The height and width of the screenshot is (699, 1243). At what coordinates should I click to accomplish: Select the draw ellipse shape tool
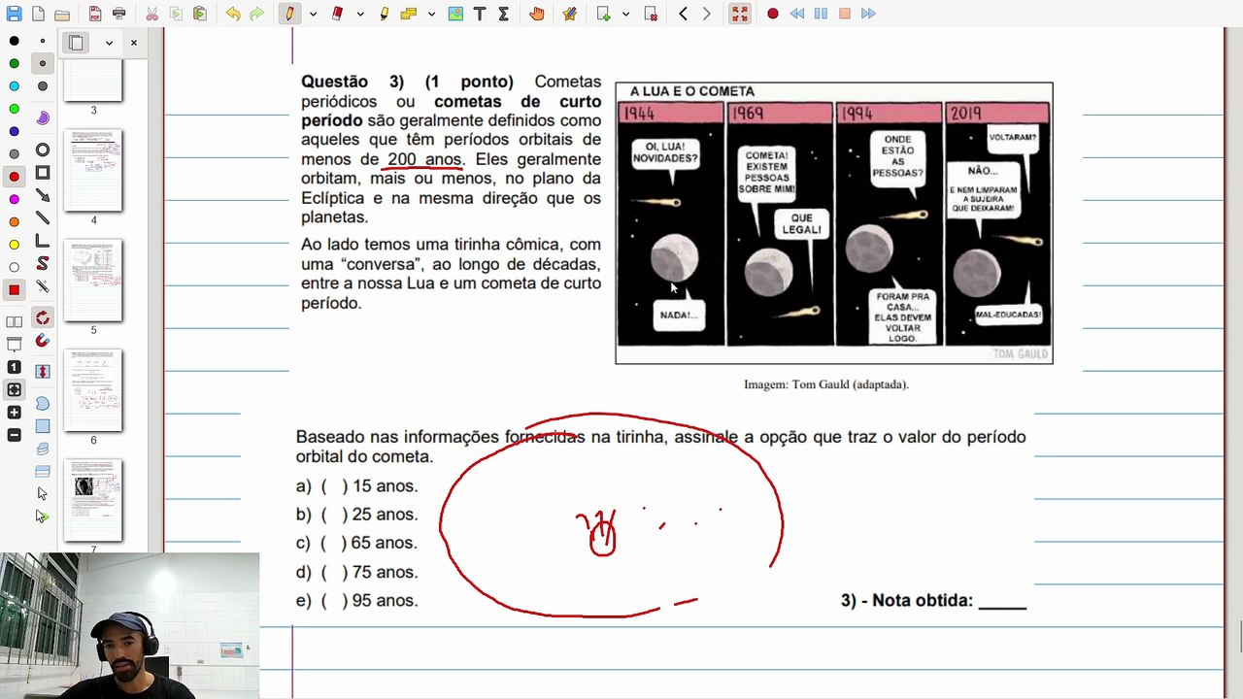pyautogui.click(x=43, y=150)
